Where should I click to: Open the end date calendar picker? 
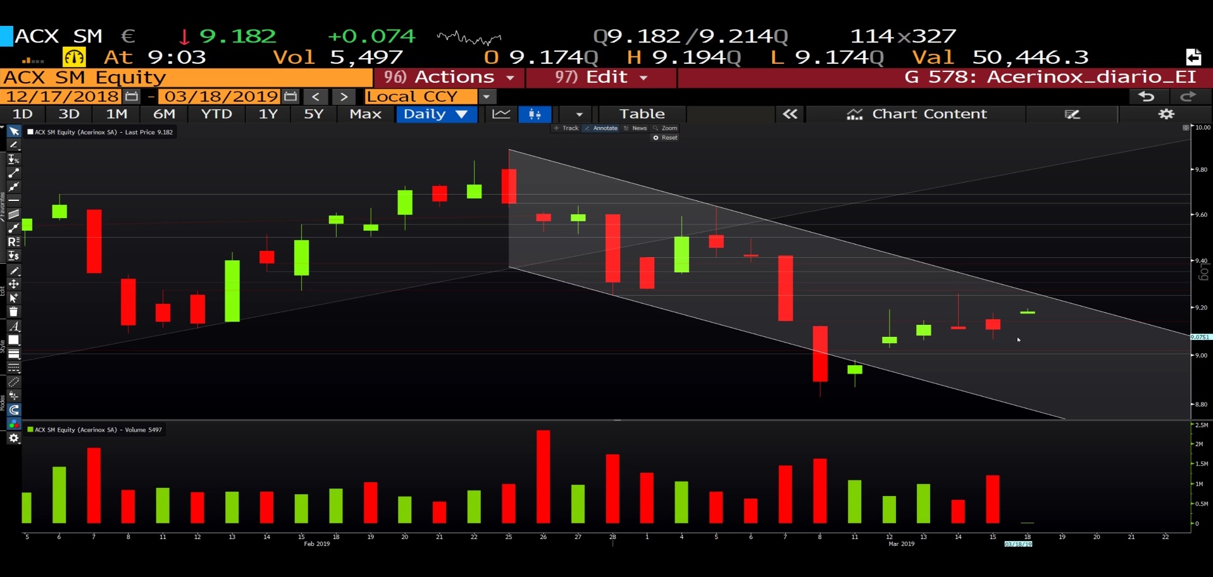click(x=290, y=96)
